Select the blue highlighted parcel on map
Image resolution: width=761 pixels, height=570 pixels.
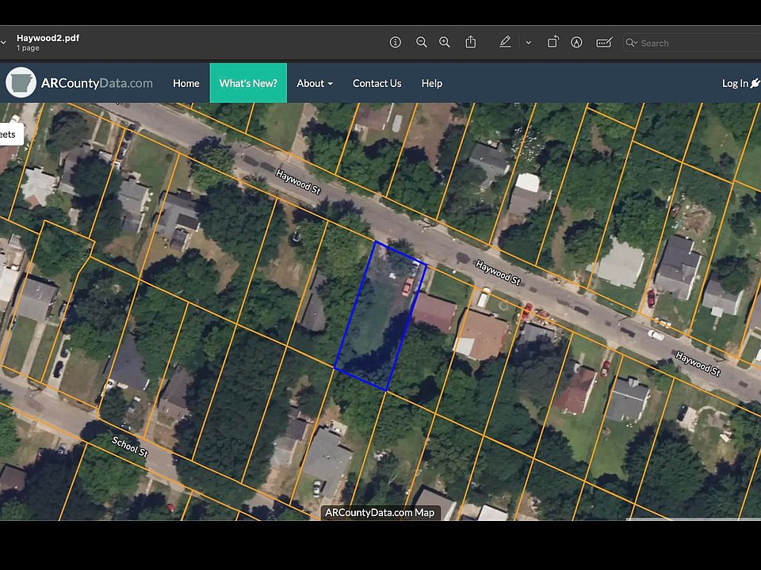click(380, 315)
